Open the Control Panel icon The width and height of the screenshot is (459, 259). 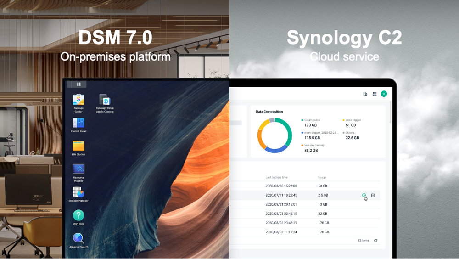coord(78,123)
